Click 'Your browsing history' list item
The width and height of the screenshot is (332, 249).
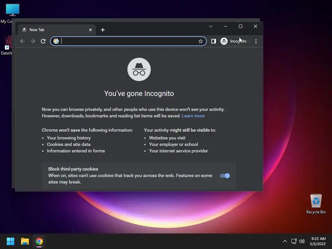(x=69, y=138)
